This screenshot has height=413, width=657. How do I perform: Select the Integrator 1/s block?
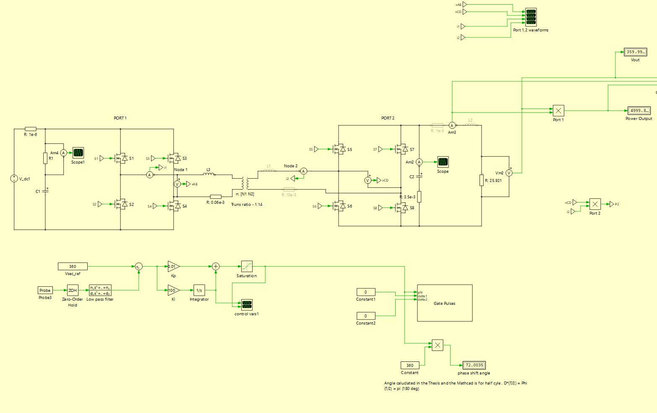tap(199, 290)
